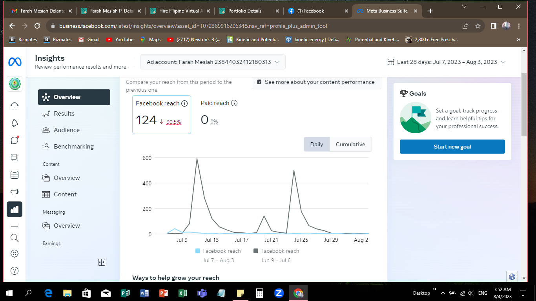Click the info icon next to Paid reach
536x301 pixels.
click(234, 103)
